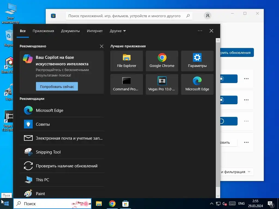This screenshot has width=279, height=209.
Task: Open the three-dots options menu in search panel
Action: [200, 31]
